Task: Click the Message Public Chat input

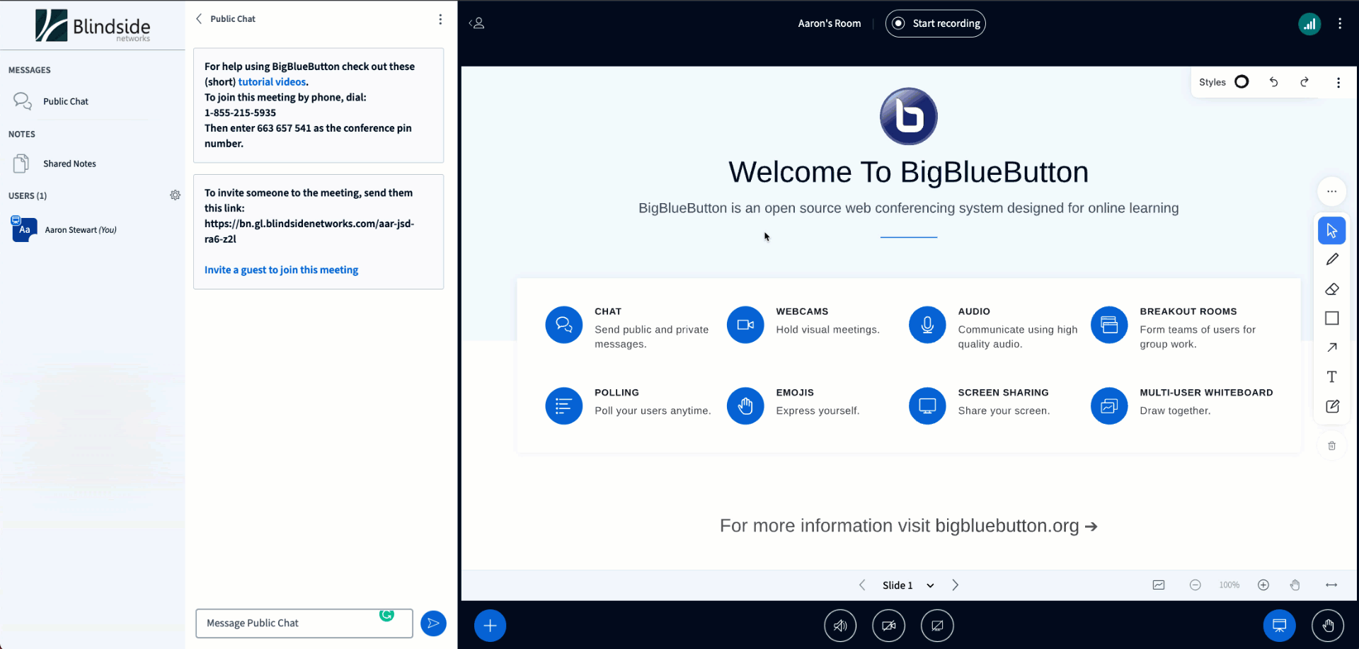Action: [304, 624]
